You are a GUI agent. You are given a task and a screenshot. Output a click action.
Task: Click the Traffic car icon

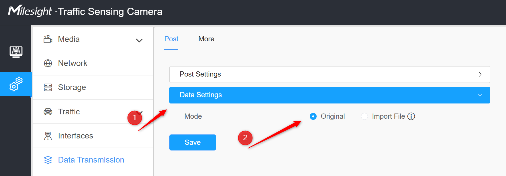click(48, 112)
